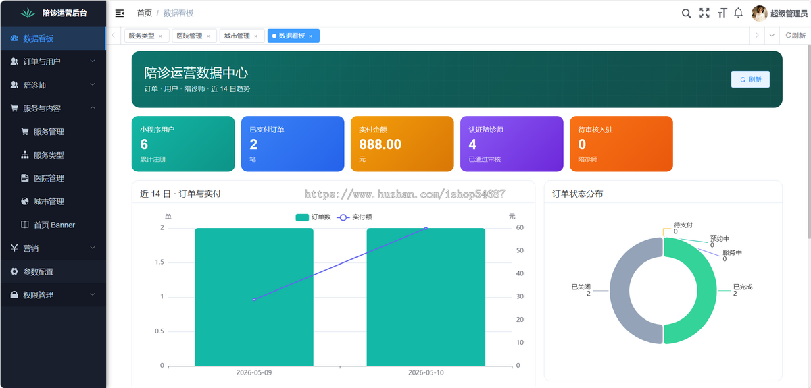Open 服务类型 in the sidebar
The width and height of the screenshot is (811, 388).
53,155
